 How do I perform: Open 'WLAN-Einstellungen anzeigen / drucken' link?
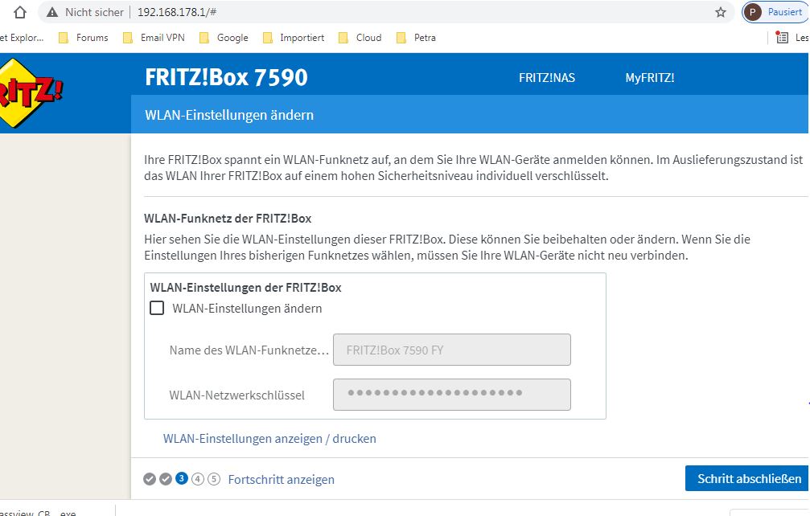pyautogui.click(x=269, y=439)
